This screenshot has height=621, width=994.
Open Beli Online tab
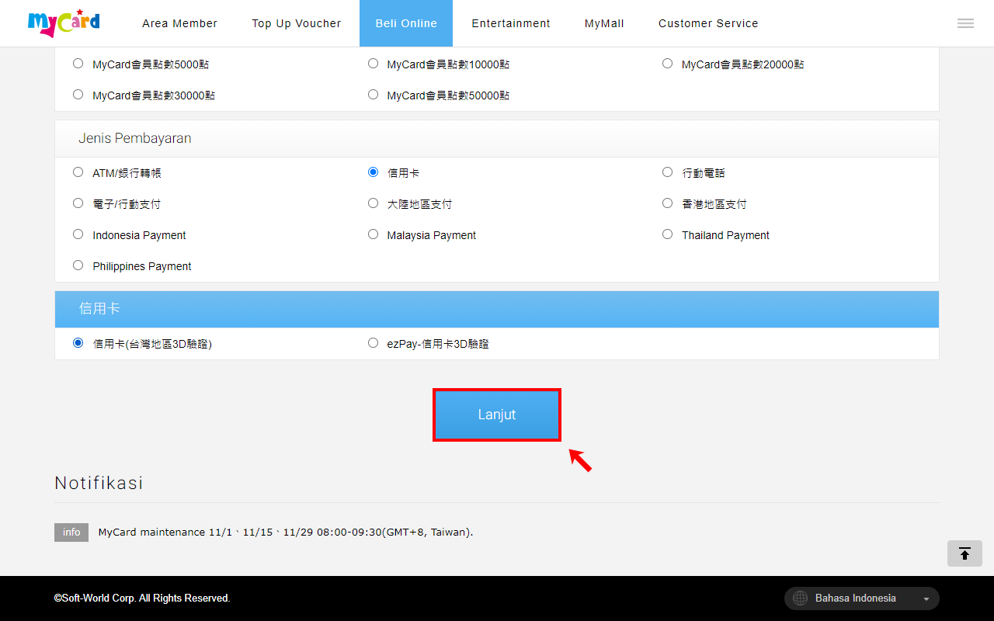coord(406,23)
